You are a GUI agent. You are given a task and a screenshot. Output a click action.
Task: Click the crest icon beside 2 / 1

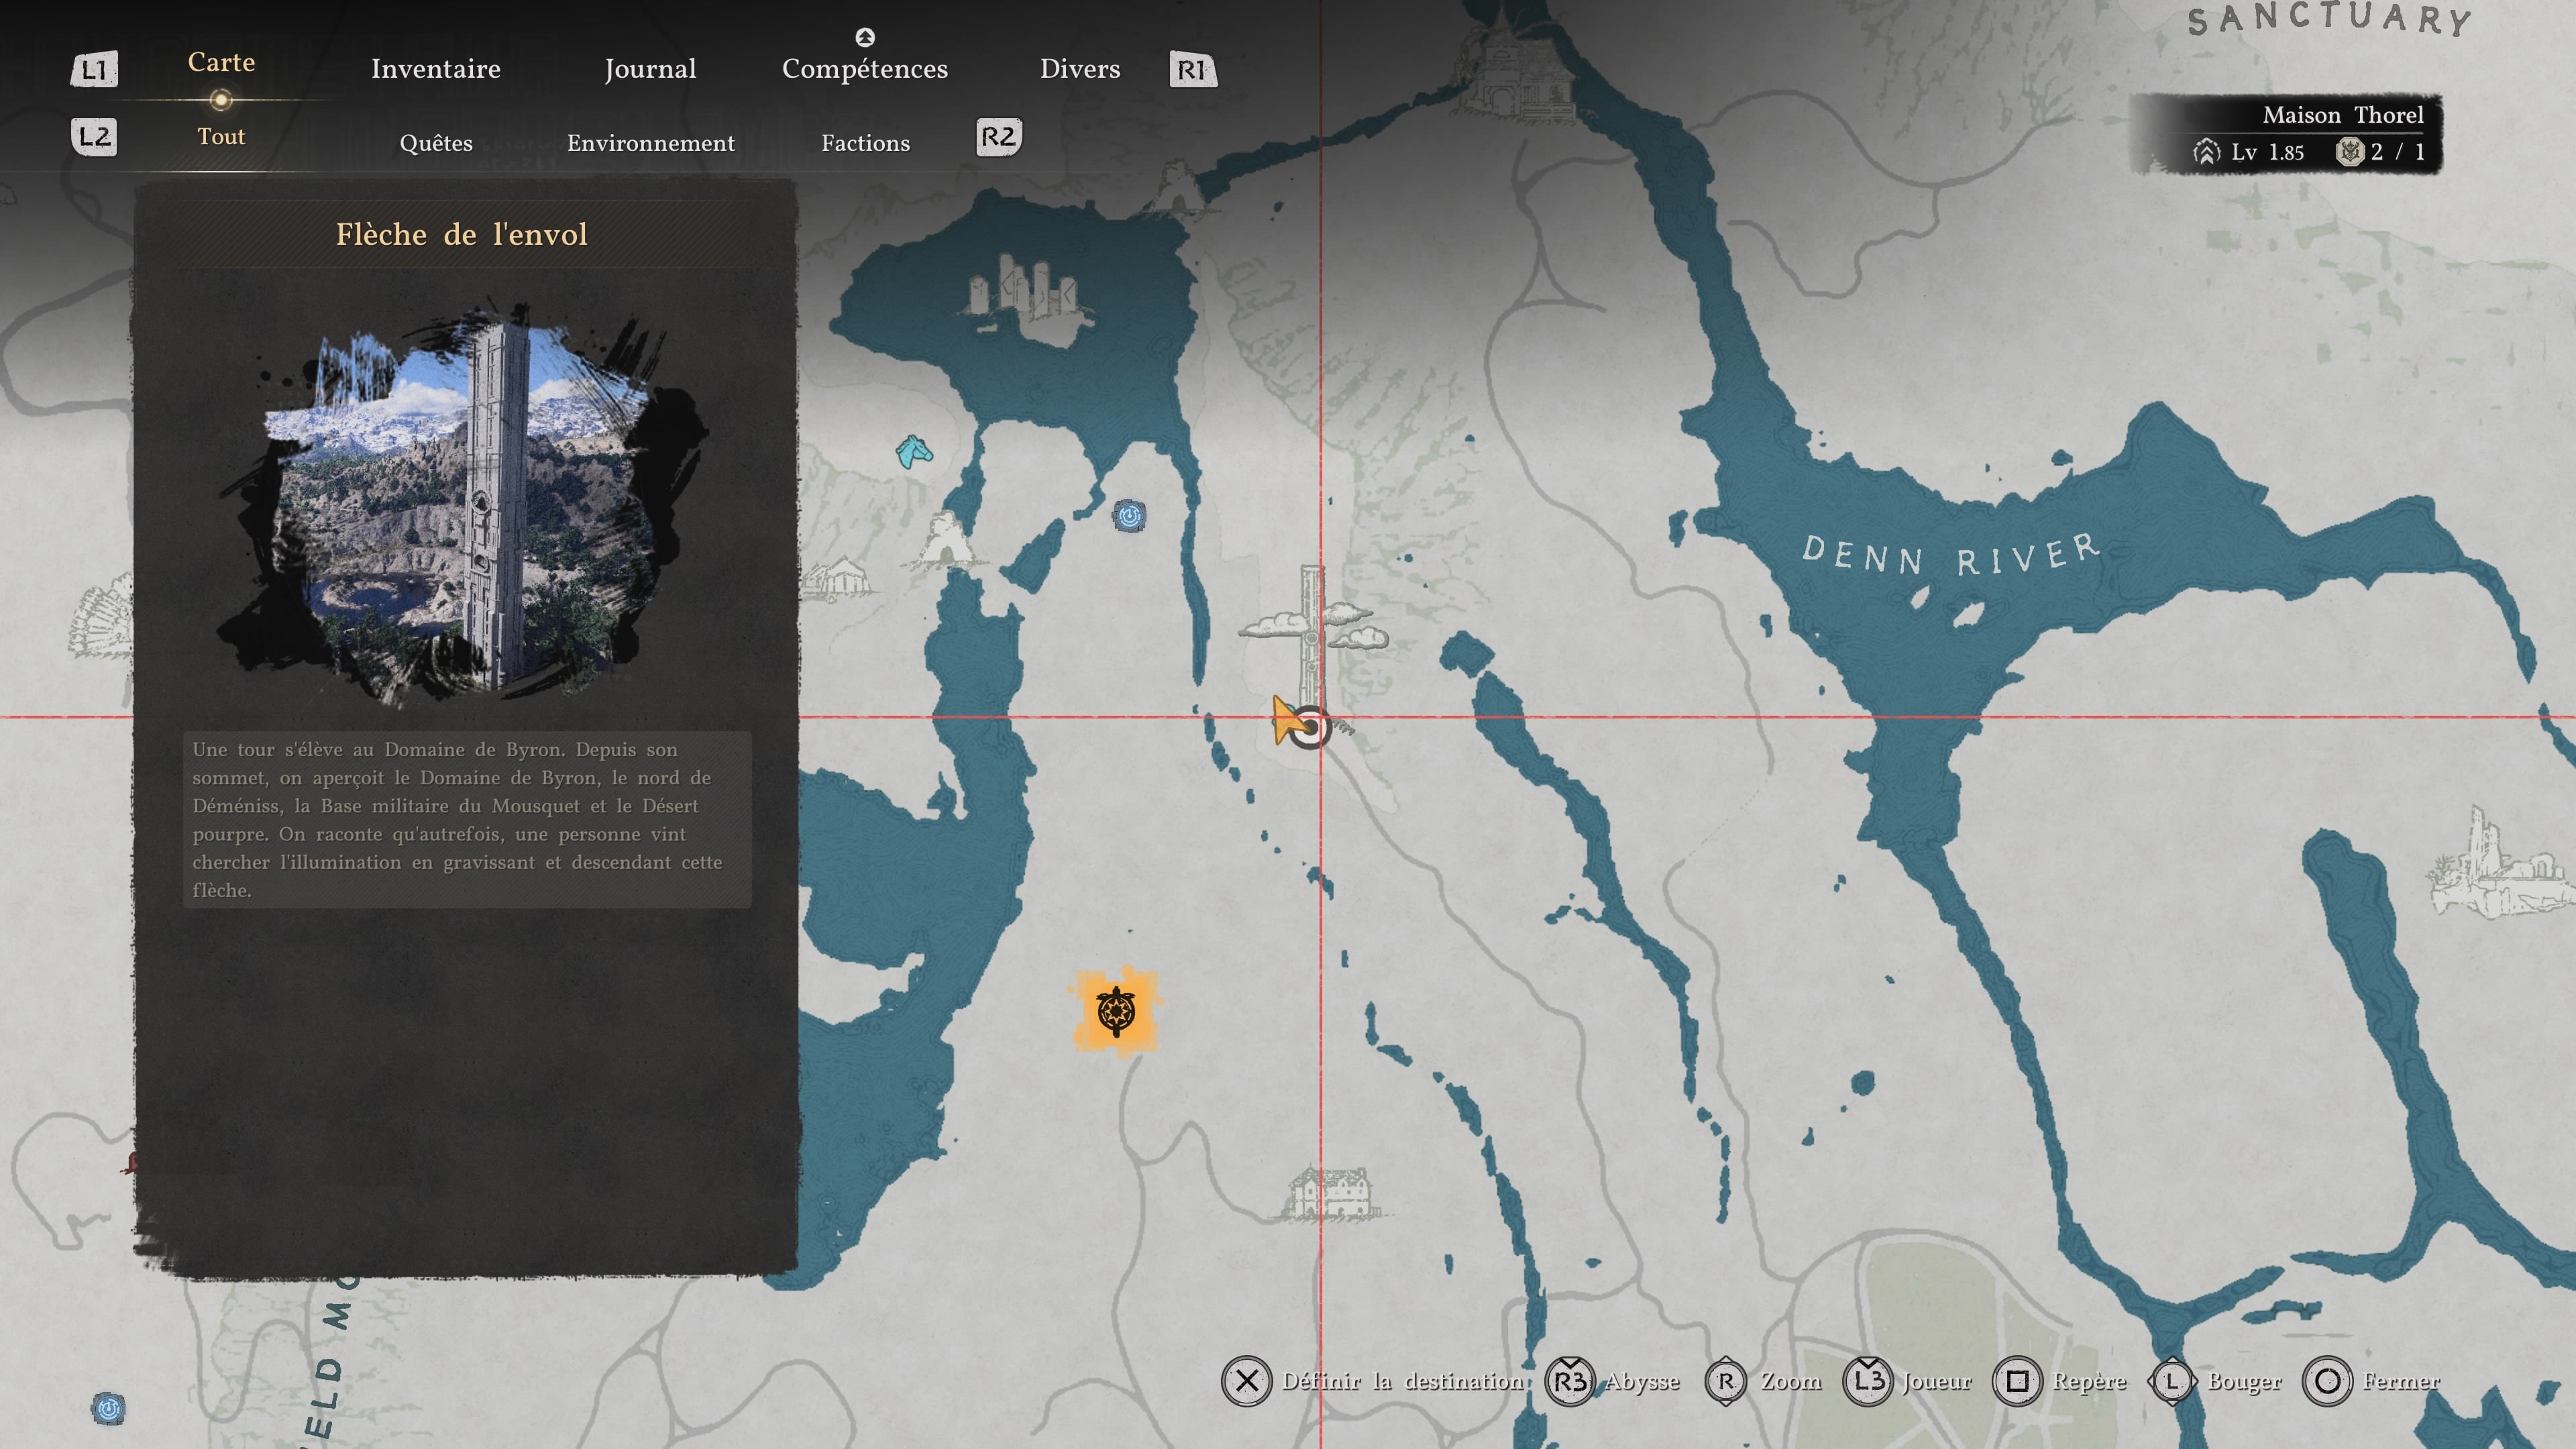[x=2349, y=151]
